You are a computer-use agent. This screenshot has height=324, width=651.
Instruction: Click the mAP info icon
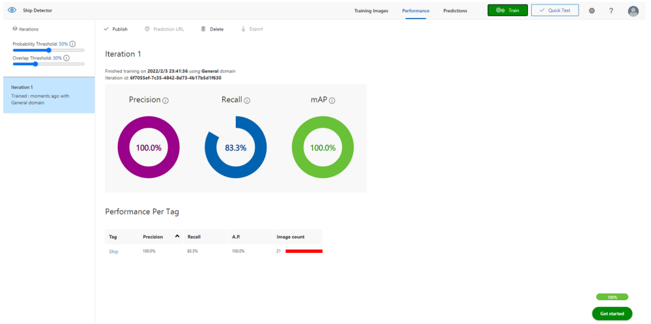coord(332,101)
